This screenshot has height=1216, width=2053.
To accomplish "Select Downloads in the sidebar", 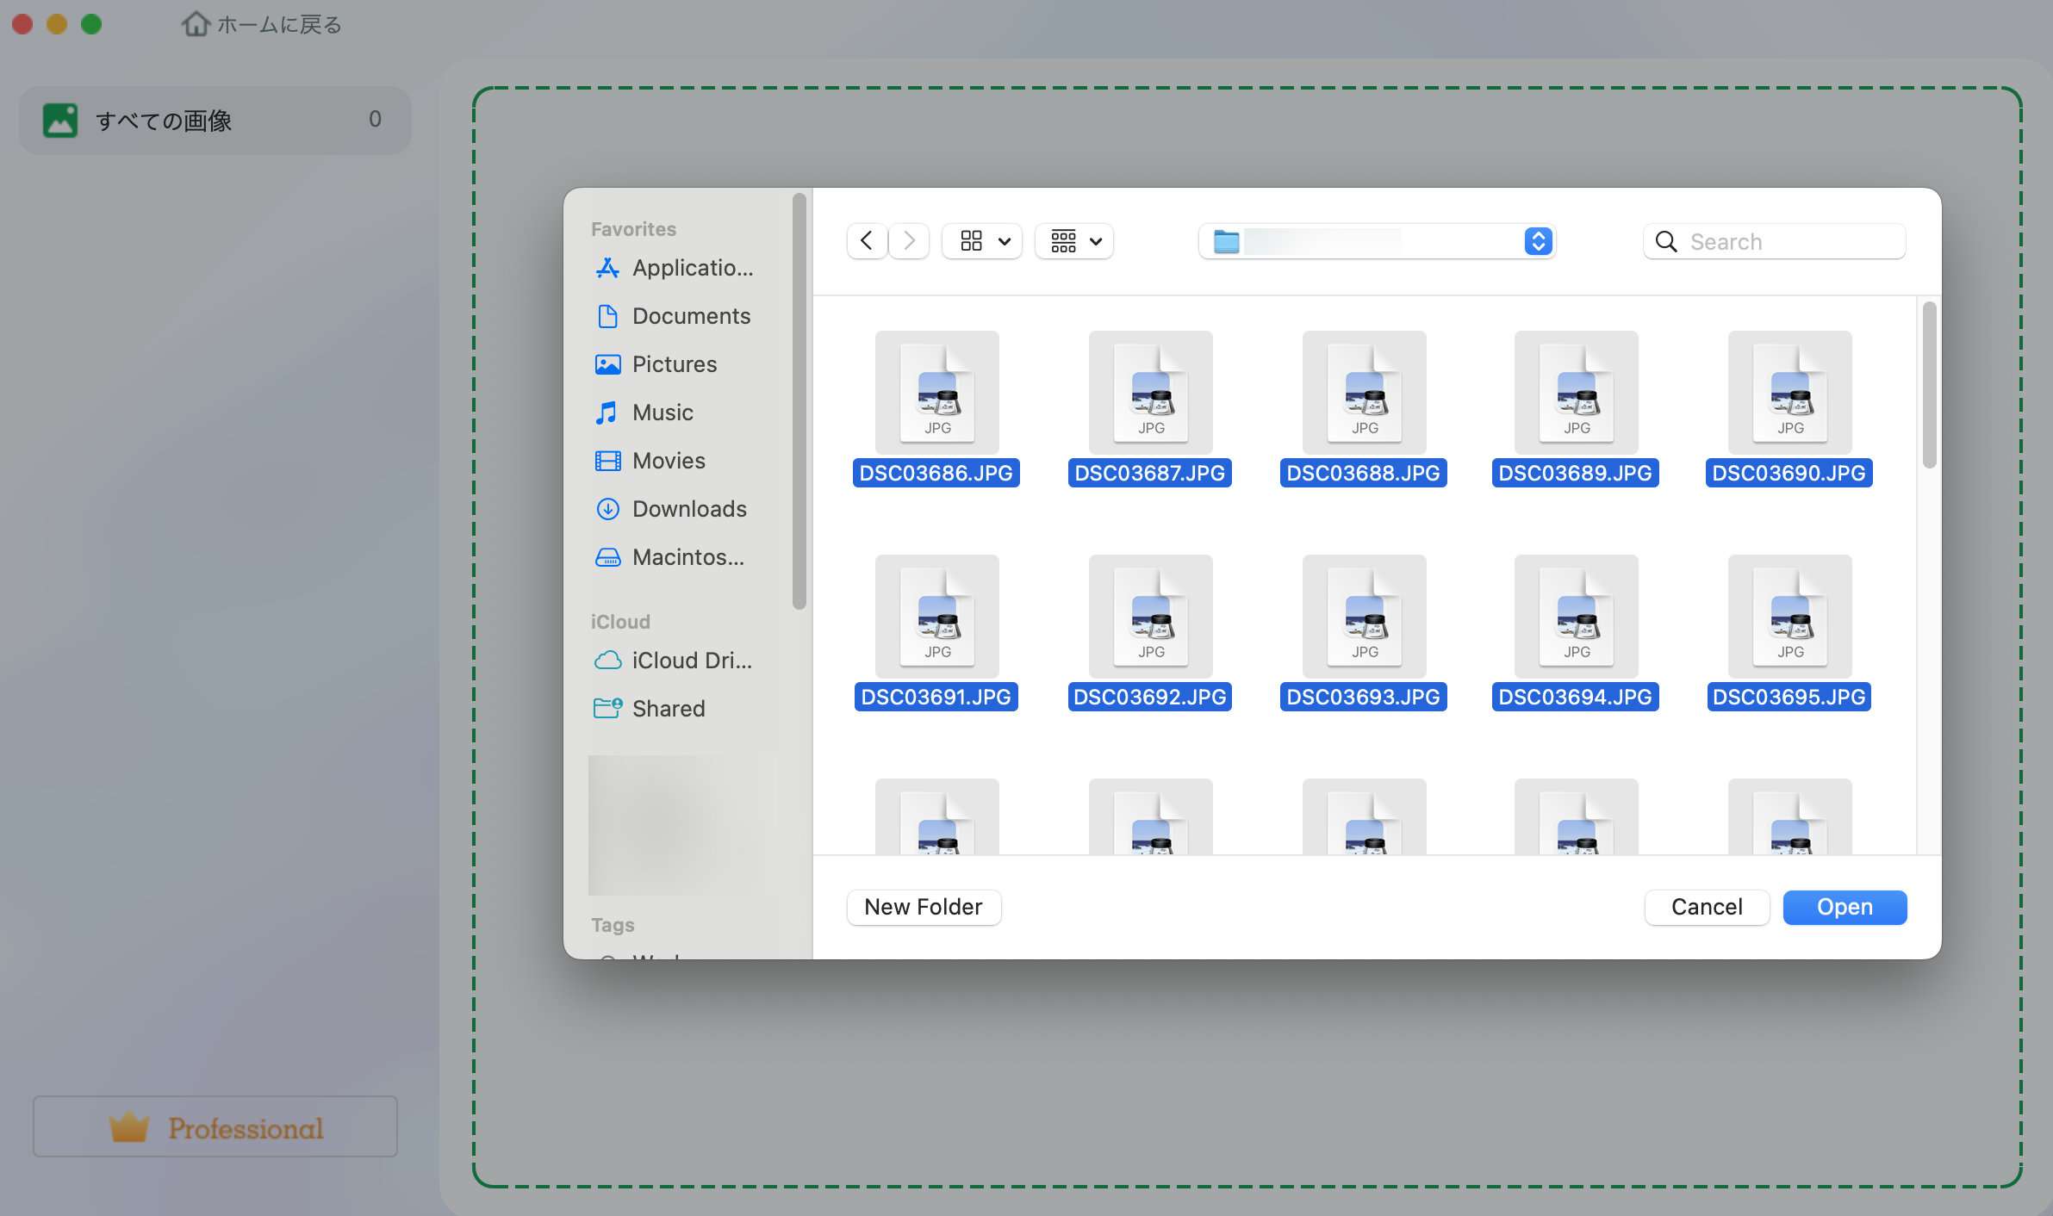I will tap(688, 509).
